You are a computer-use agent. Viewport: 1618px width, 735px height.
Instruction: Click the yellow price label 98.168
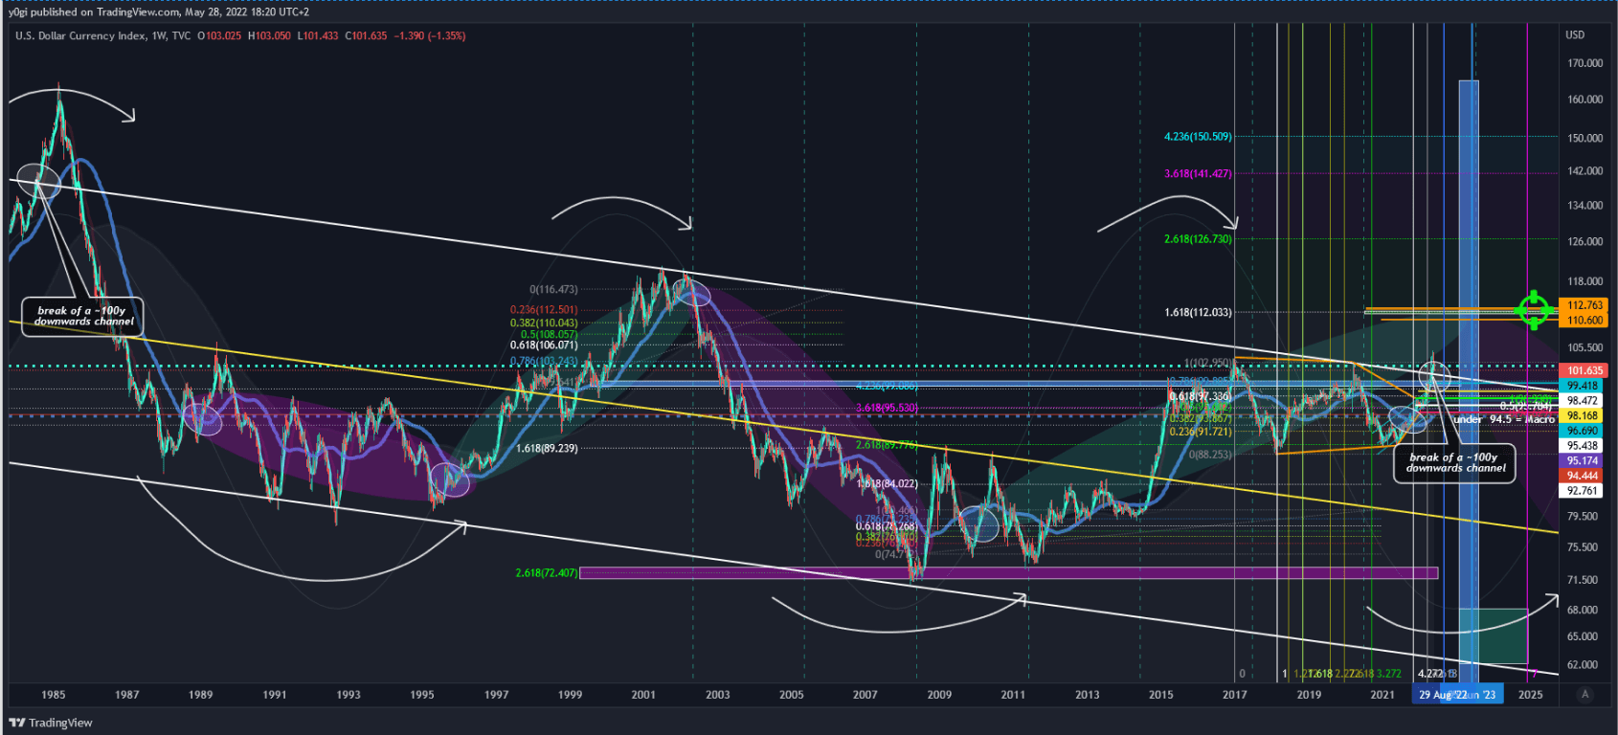pos(1584,415)
